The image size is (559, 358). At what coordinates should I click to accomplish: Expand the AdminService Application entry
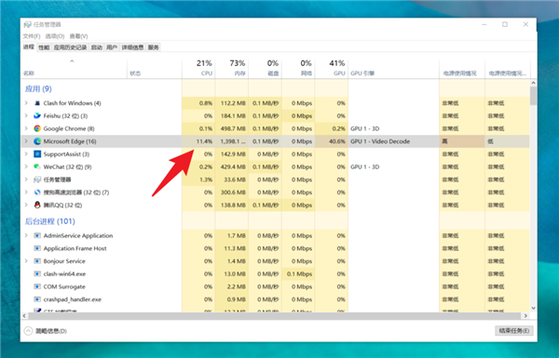pyautogui.click(x=26, y=235)
